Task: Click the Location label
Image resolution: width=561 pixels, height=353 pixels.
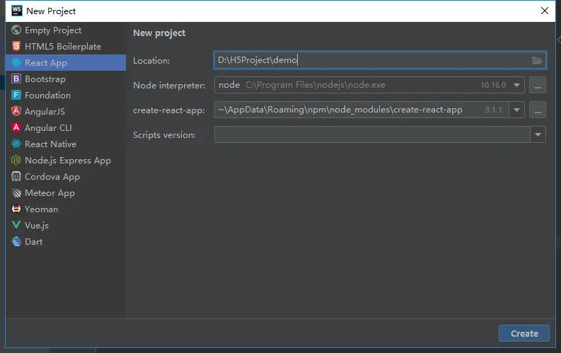Action: click(151, 61)
